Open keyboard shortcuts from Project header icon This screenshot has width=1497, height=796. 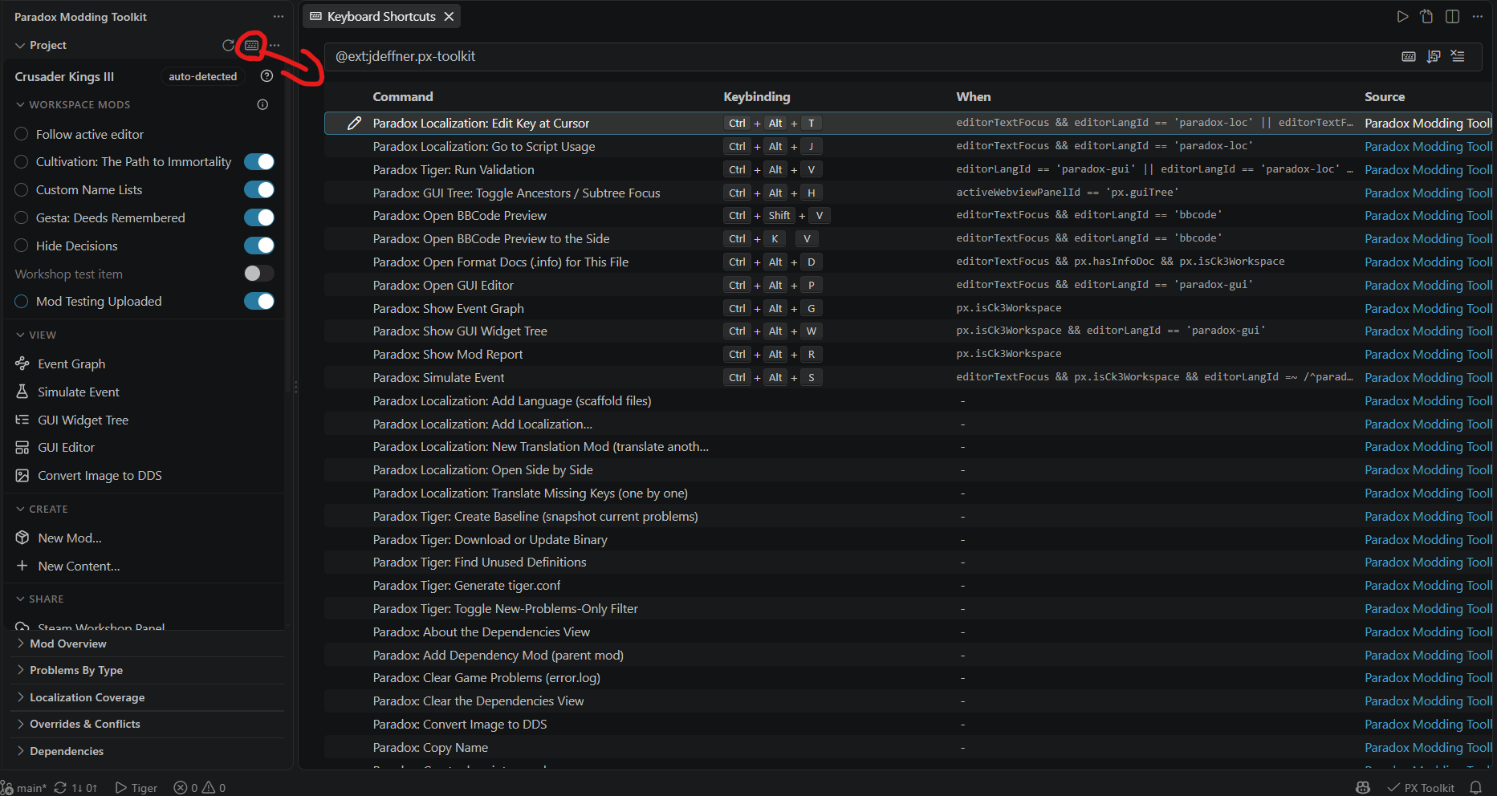[251, 45]
